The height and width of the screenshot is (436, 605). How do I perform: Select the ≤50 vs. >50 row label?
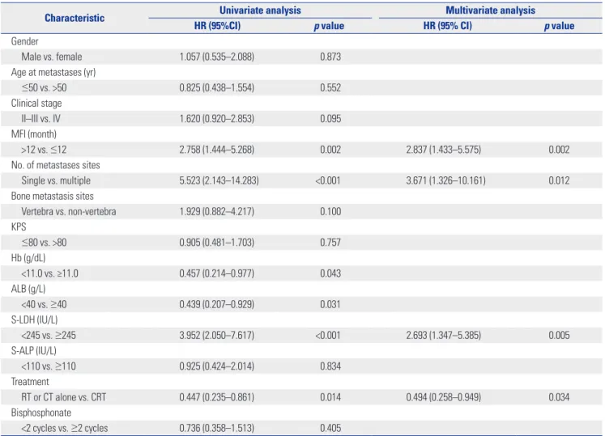[x=44, y=88]
